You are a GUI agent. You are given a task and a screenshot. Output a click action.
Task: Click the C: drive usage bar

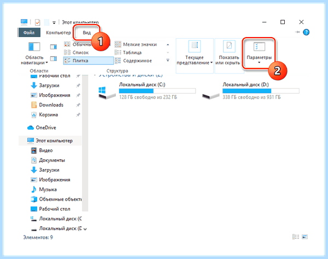point(157,91)
